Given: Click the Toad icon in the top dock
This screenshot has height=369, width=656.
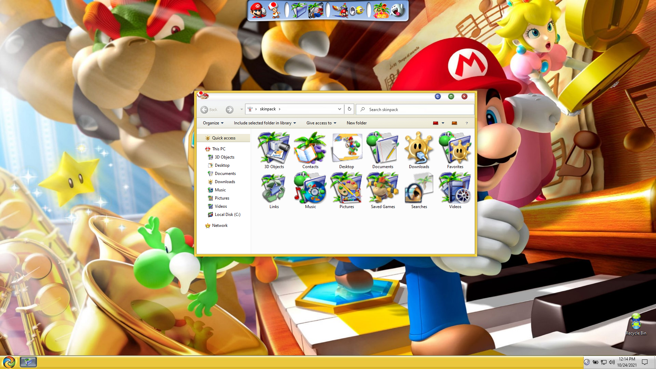Looking at the screenshot, I should [x=274, y=10].
